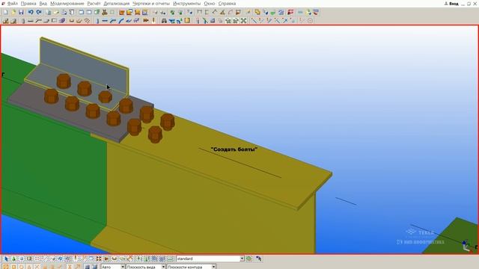Viewport: 479px width, 269px height.
Task: Open the Файл menu
Action: click(x=13, y=4)
